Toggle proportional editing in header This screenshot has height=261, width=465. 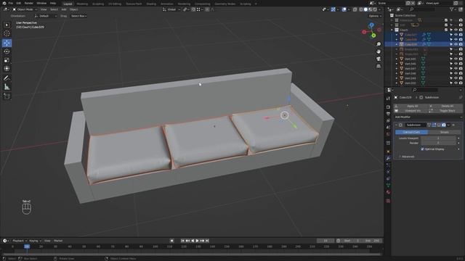click(207, 9)
